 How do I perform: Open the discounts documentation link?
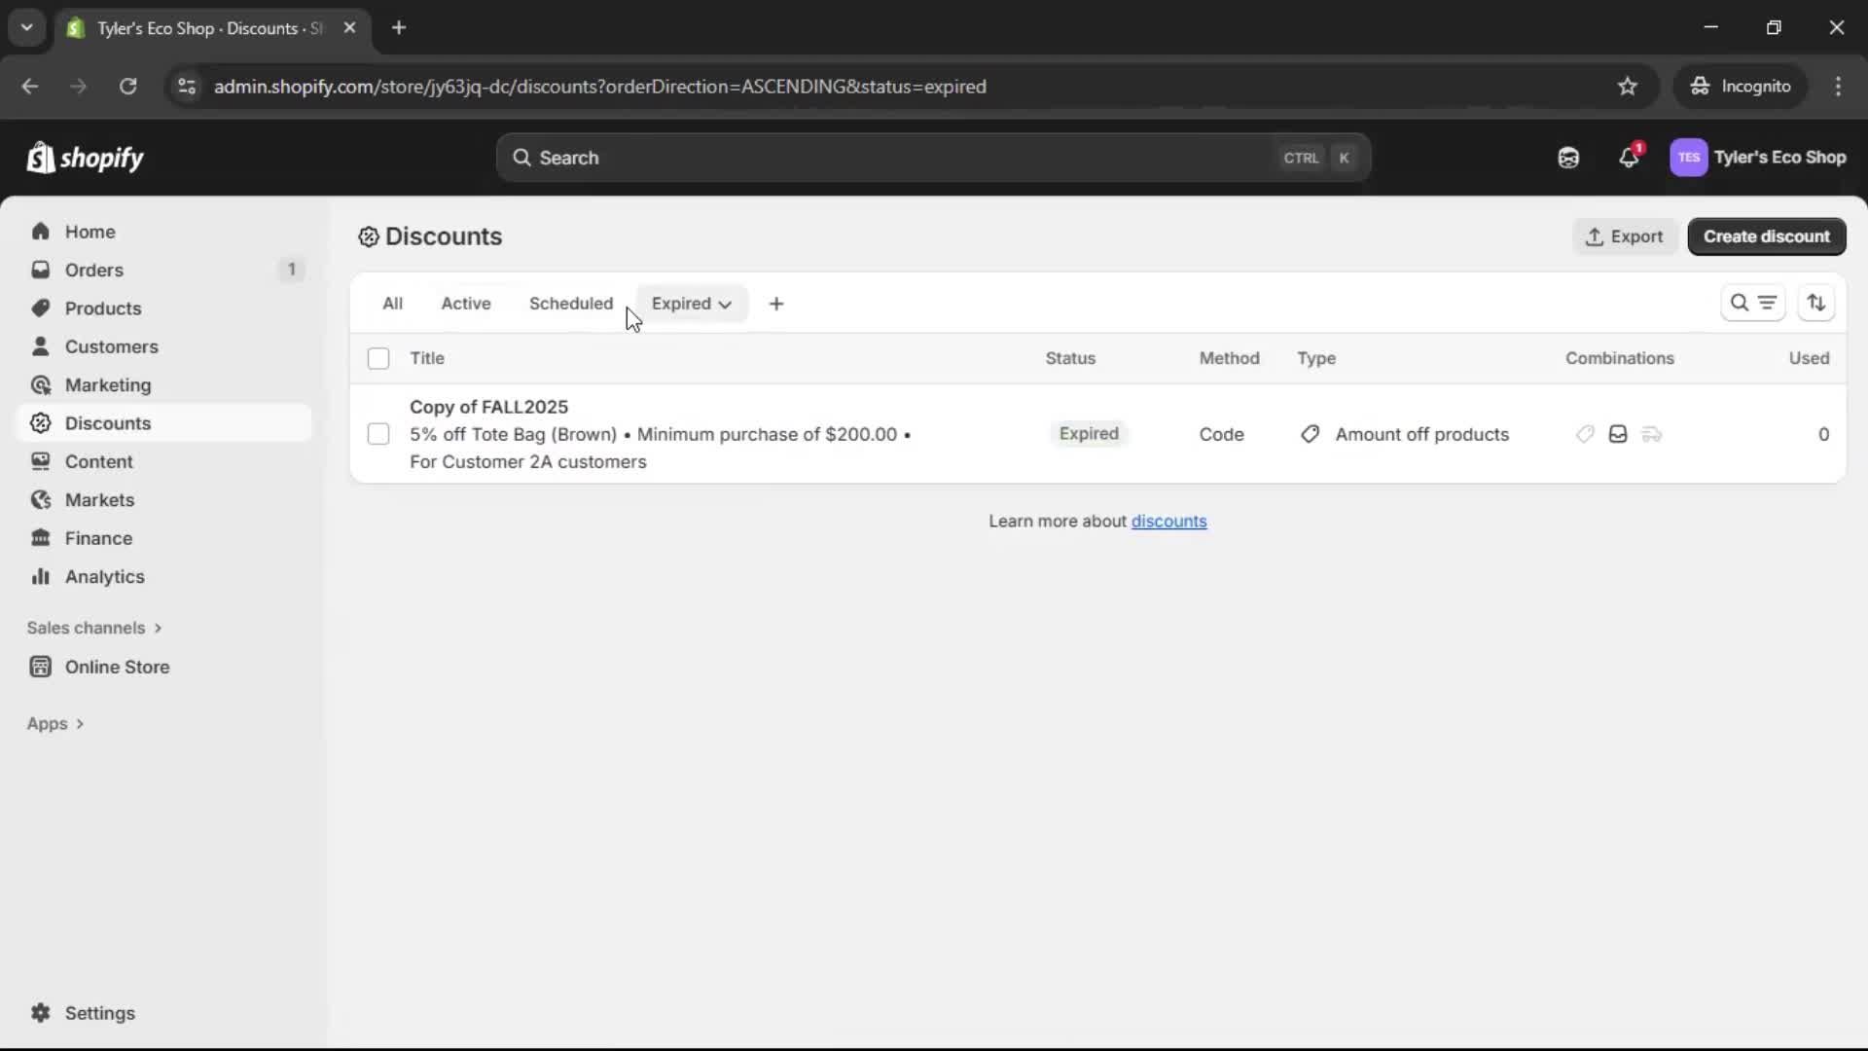click(1169, 522)
